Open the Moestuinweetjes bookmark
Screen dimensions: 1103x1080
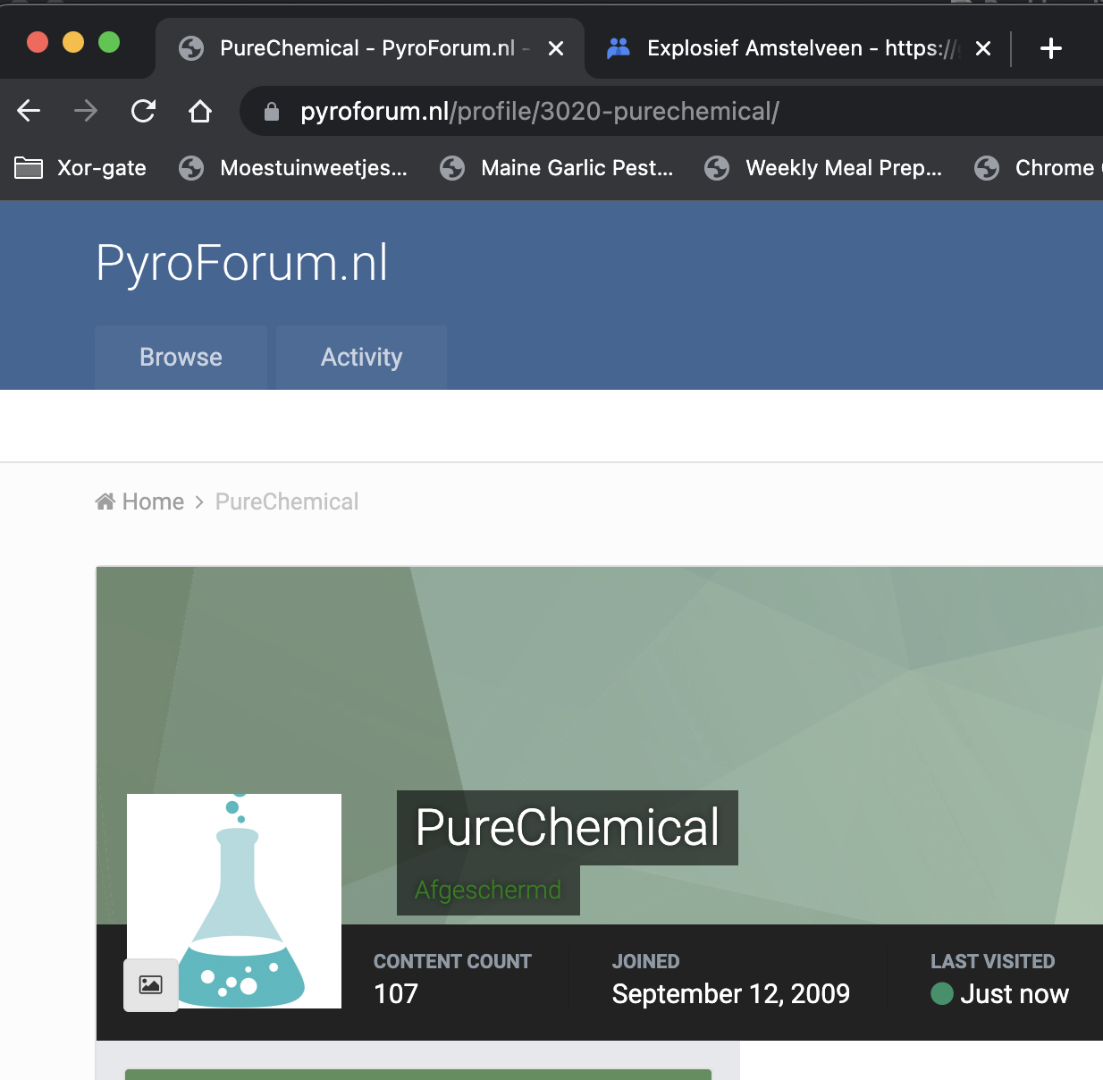295,168
